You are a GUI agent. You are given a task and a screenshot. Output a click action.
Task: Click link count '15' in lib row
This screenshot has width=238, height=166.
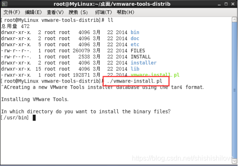coord(38,69)
